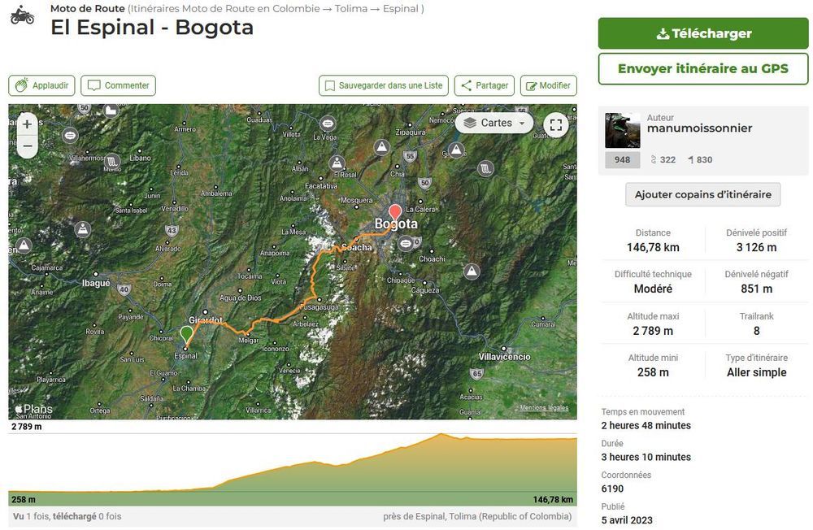Image resolution: width=813 pixels, height=530 pixels.
Task: Open the Commenter button
Action: tap(119, 85)
